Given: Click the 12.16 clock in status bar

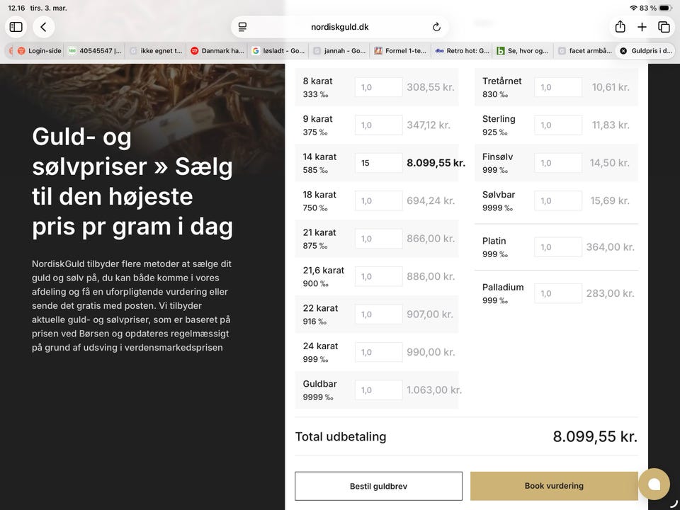Looking at the screenshot, I should click(x=16, y=8).
